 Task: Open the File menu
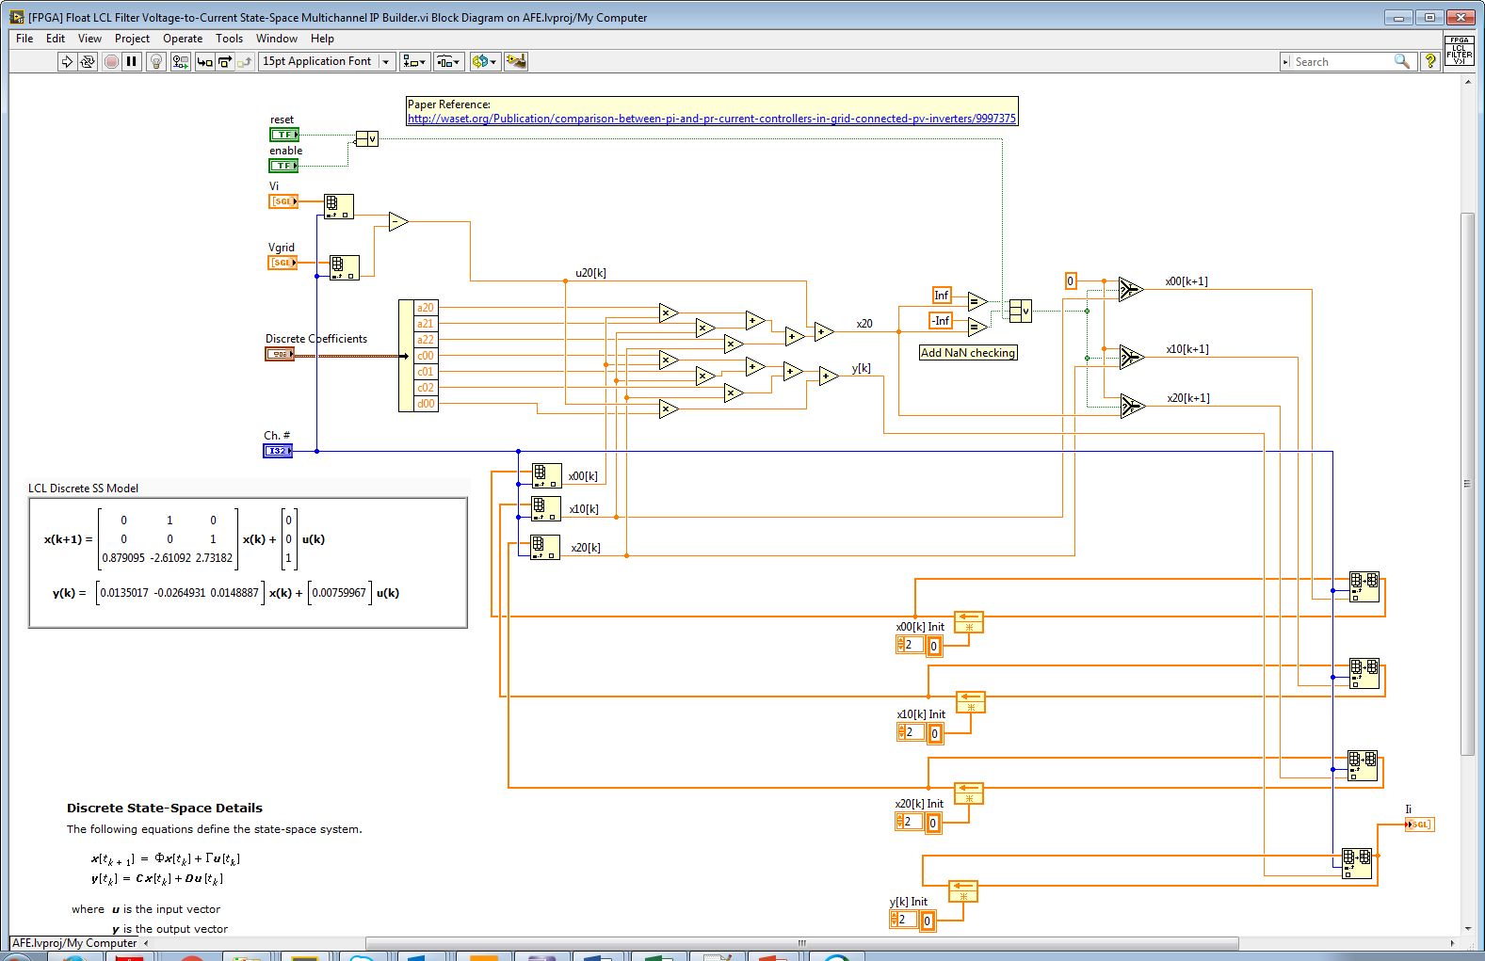point(24,39)
